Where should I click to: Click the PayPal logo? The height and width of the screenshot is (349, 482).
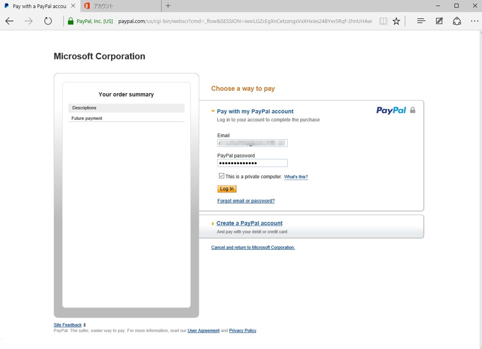tap(391, 110)
